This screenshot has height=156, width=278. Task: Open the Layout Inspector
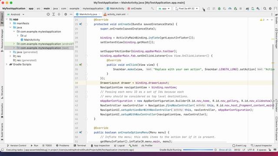pyautogui.click(x=261, y=146)
